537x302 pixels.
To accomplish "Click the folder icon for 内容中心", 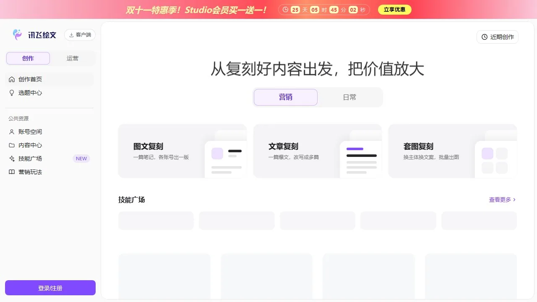I will [x=12, y=145].
